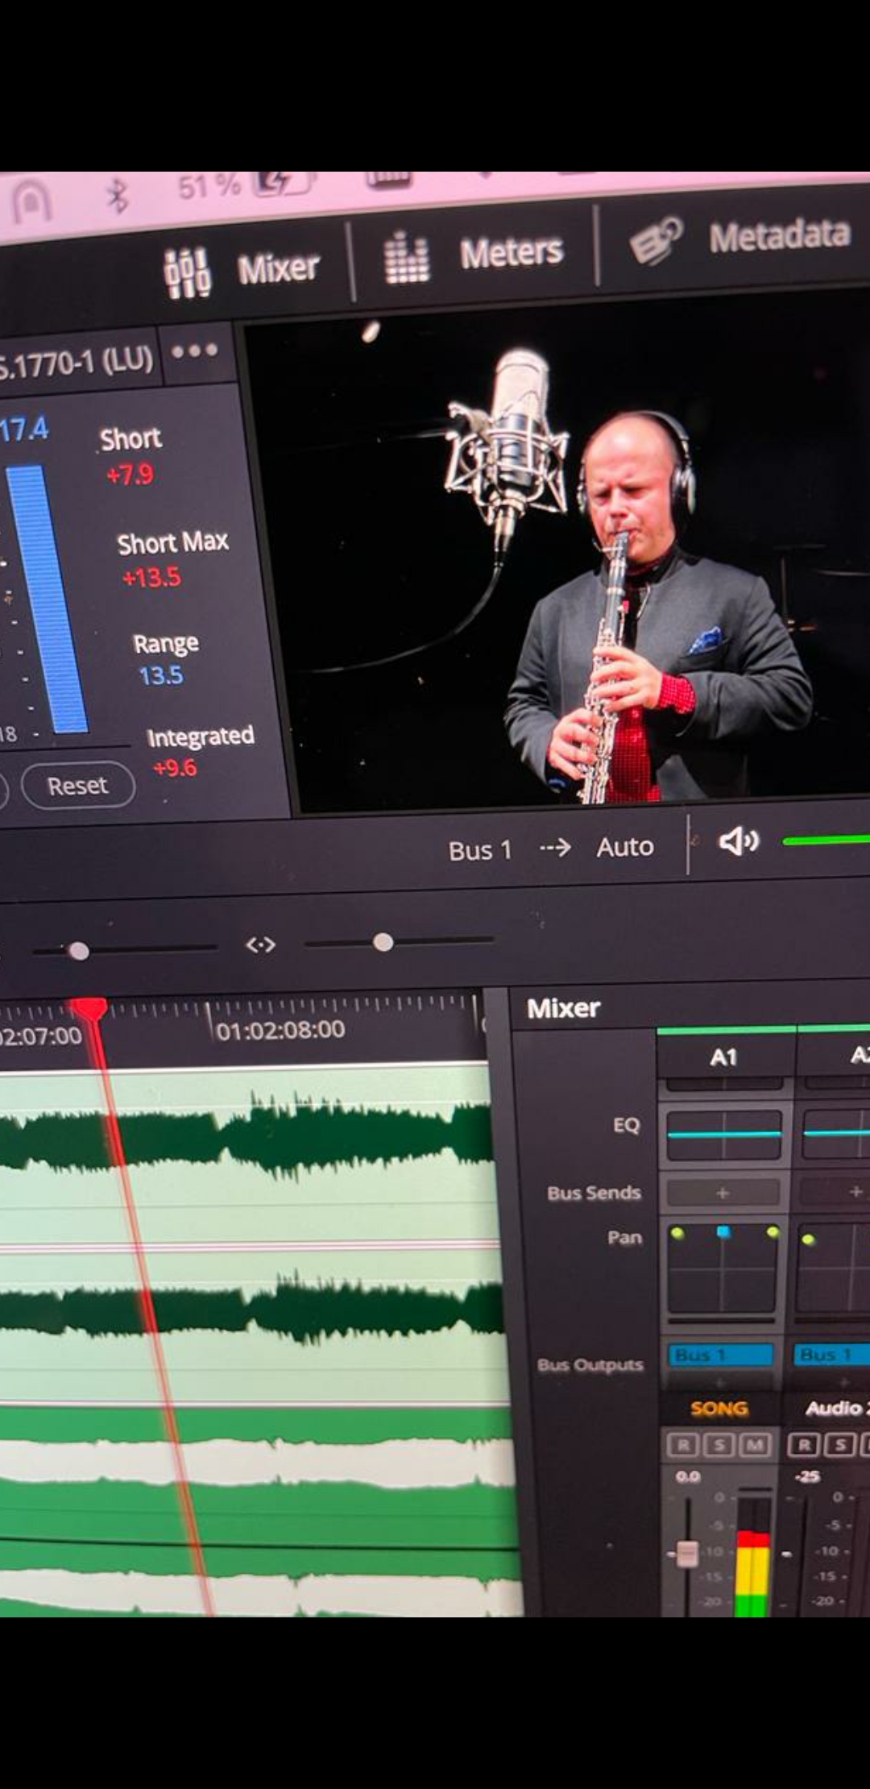The image size is (870, 1789).
Task: Click the right timeline zoom slider handle
Action: [x=383, y=942]
